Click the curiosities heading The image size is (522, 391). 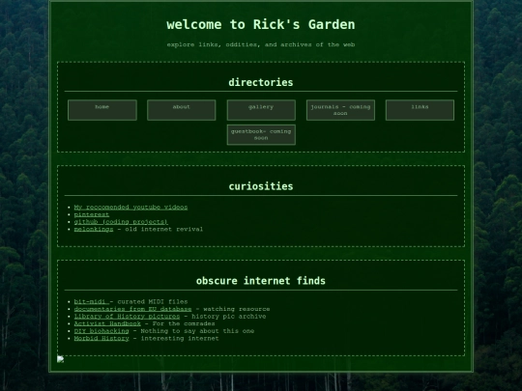(x=261, y=186)
